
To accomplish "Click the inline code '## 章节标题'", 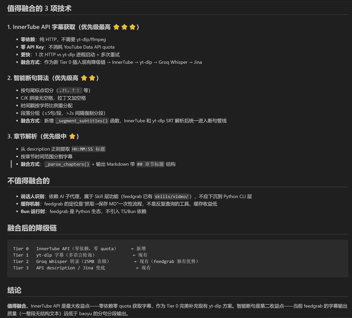I will click(150, 164).
